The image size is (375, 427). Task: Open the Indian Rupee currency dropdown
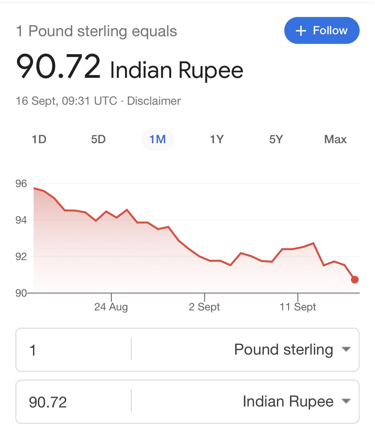point(245,401)
